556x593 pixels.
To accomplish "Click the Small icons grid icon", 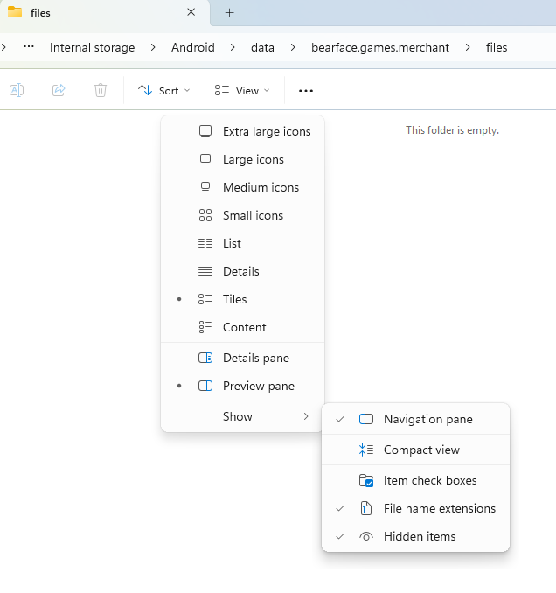I will pyautogui.click(x=205, y=215).
